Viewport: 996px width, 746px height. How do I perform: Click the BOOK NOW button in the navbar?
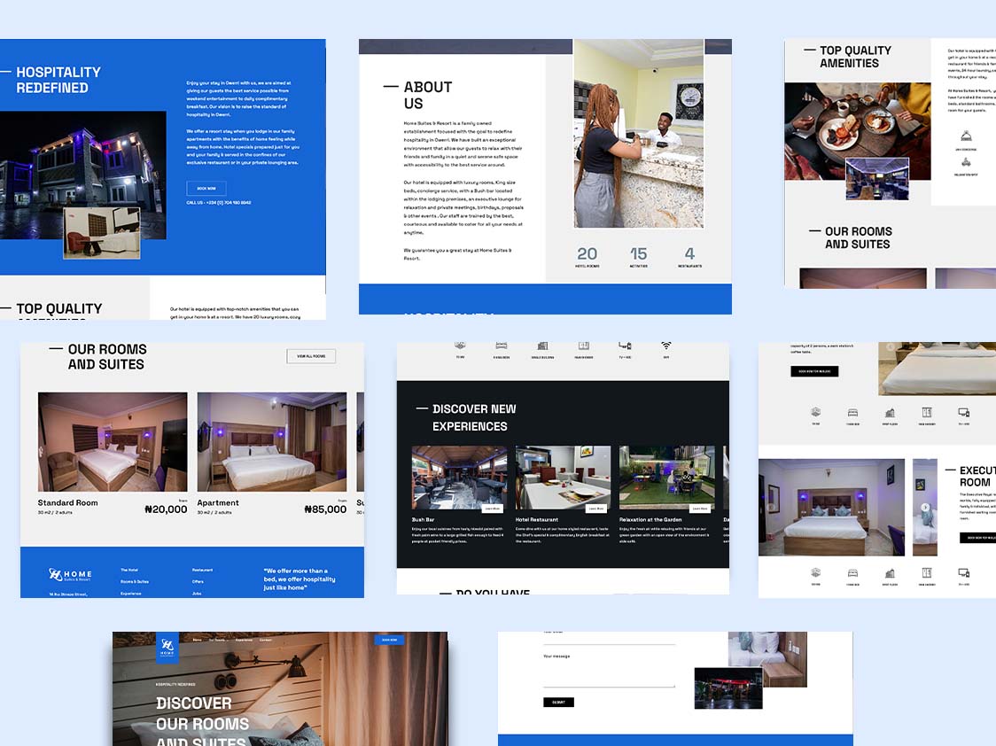390,639
